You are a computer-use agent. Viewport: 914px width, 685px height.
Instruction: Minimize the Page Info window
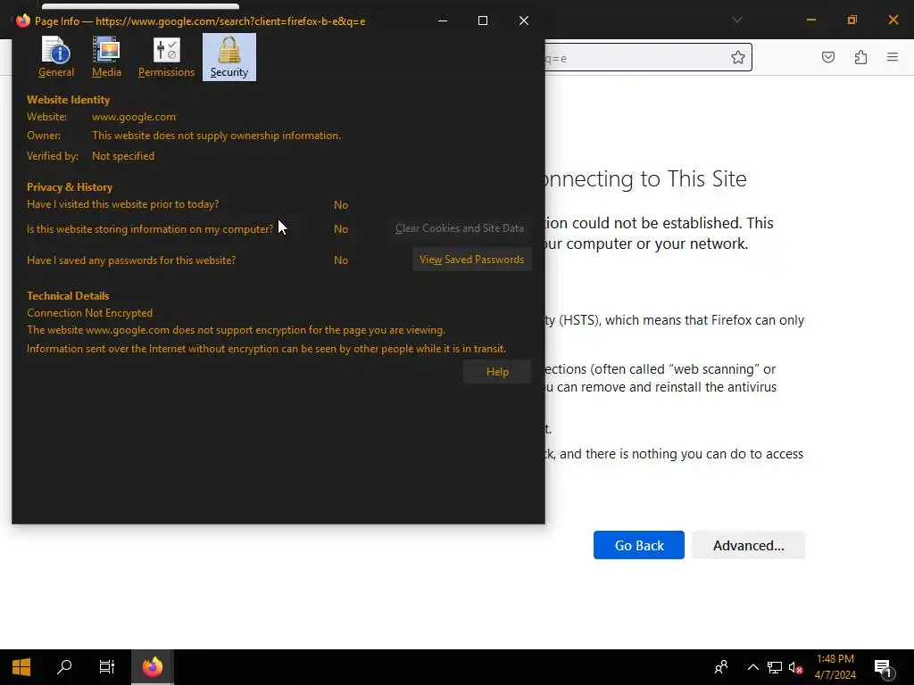point(443,21)
